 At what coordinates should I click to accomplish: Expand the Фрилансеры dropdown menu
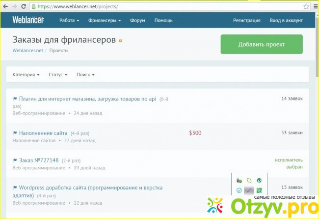tap(105, 21)
